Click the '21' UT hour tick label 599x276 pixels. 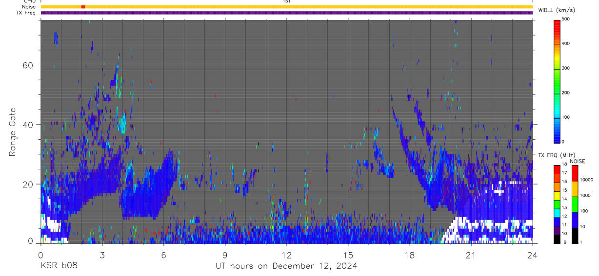click(471, 255)
